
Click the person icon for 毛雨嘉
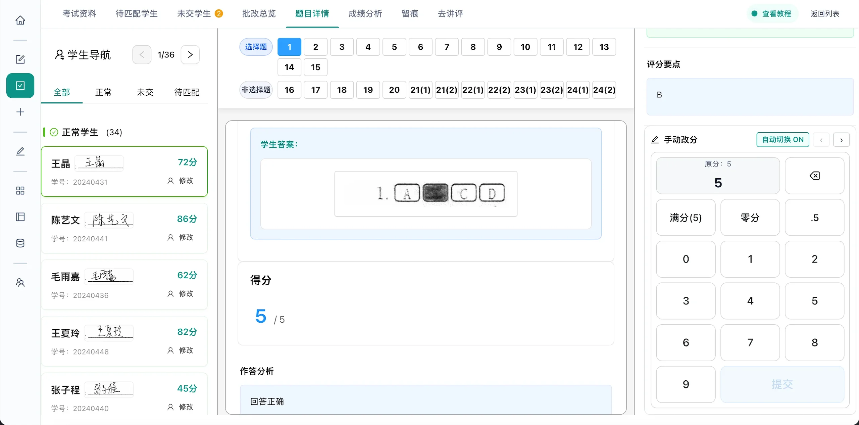170,294
